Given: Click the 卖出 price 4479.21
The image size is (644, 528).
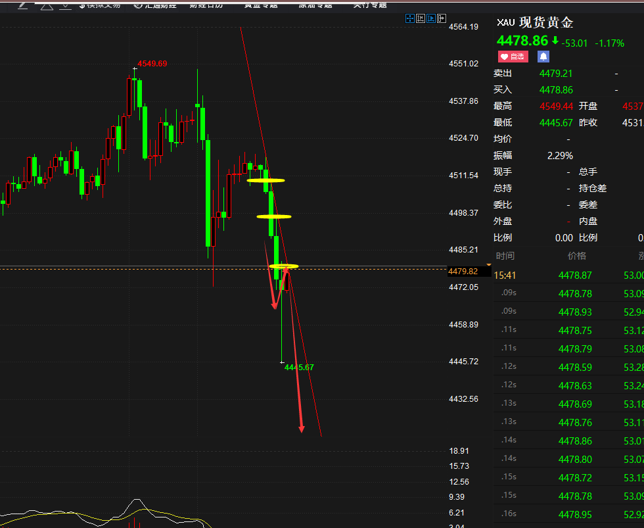Looking at the screenshot, I should (556, 74).
